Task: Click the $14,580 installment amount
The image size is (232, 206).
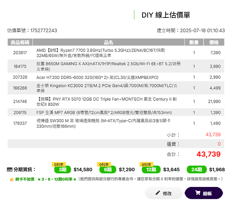Action: pos(83,169)
